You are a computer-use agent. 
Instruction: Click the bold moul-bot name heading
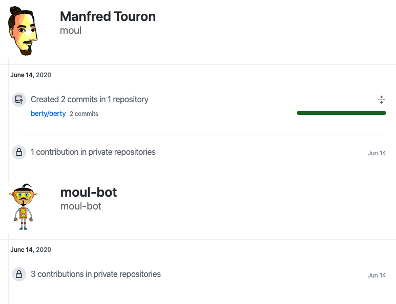pos(89,192)
